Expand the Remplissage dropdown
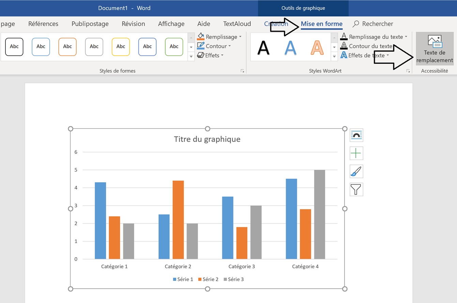Screen dimensions: 457x303 [x=240, y=37]
